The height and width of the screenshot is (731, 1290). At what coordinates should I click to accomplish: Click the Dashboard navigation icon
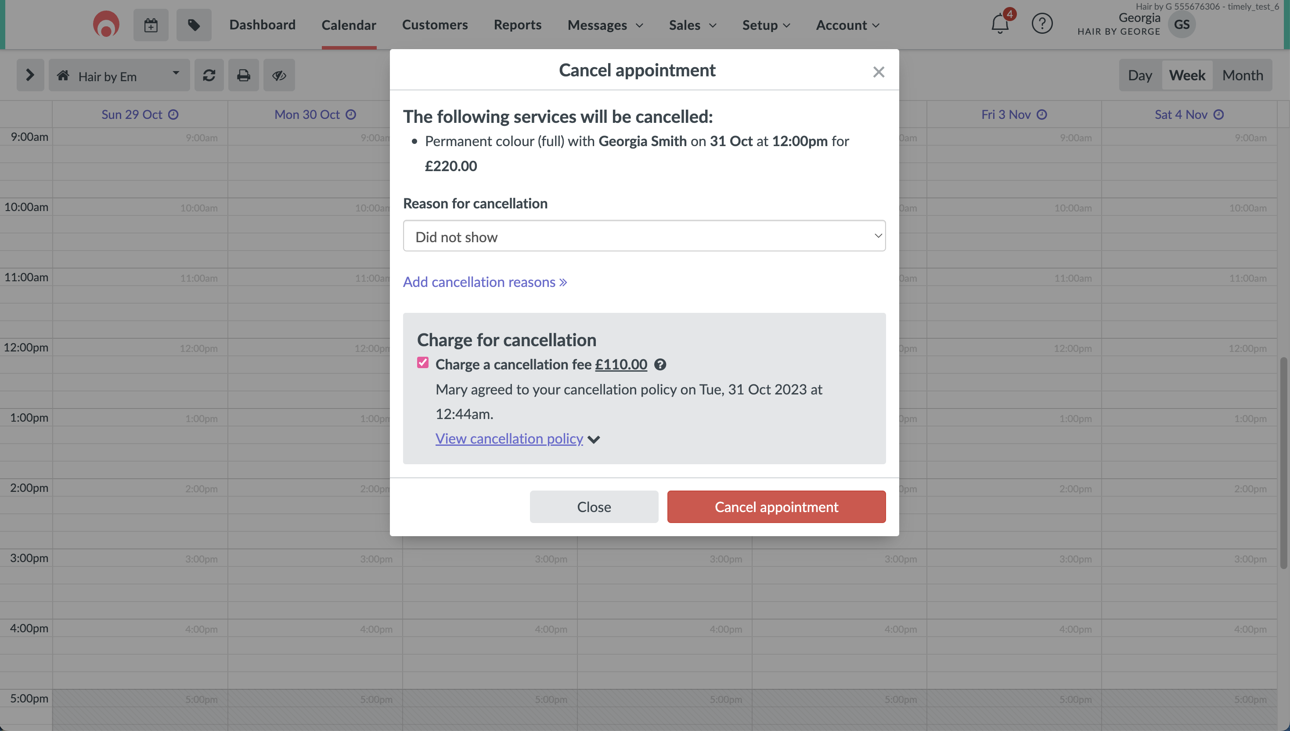pyautogui.click(x=262, y=24)
